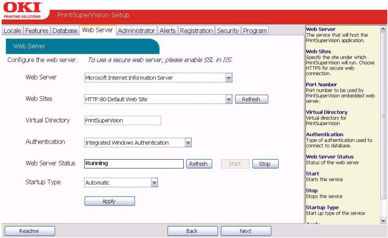Click the PrintSuperVision Setup title
The height and width of the screenshot is (238, 388).
[93, 15]
